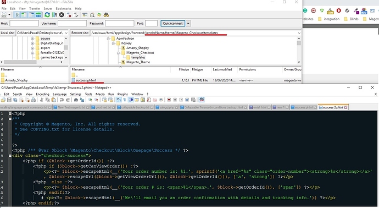Click Notepad++ Zoom in icon
This screenshot has width=379, height=208.
pos(90,100)
